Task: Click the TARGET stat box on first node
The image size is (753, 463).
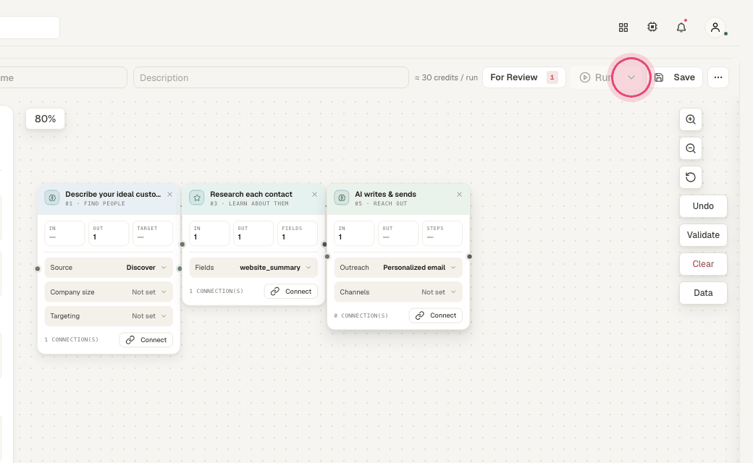Action: (x=153, y=233)
